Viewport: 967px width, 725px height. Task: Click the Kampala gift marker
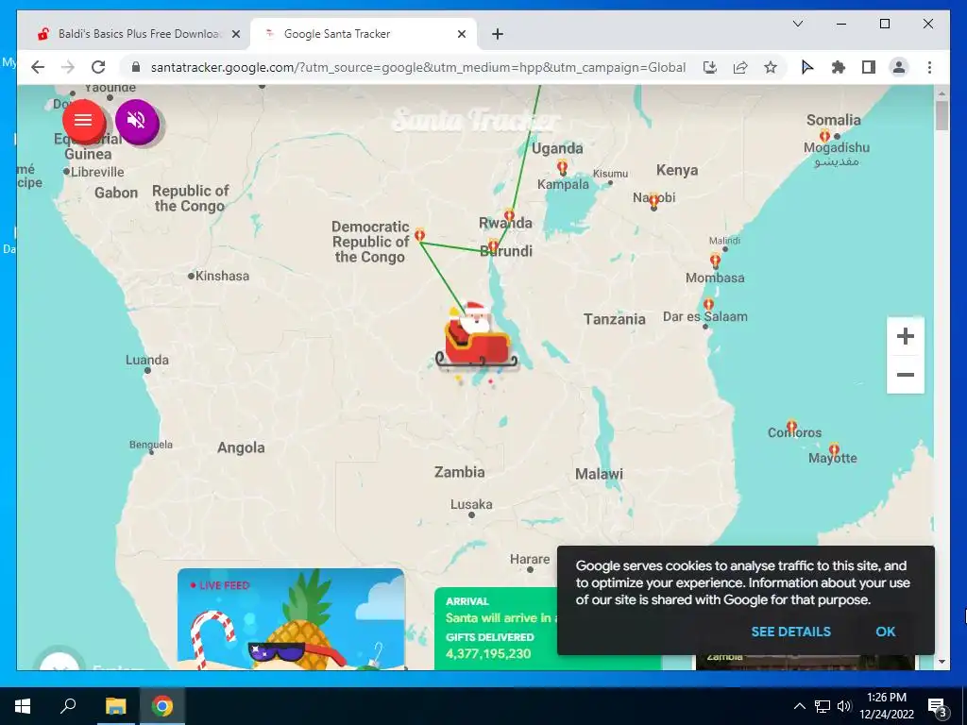pos(562,166)
